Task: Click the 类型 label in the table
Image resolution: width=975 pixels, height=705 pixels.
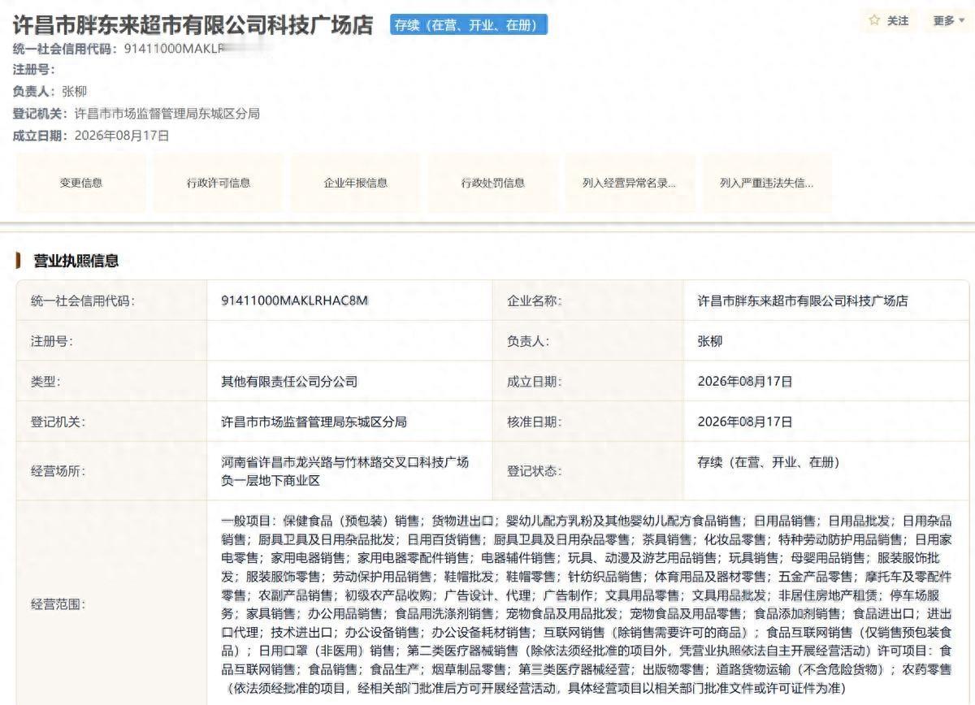Action: [x=45, y=381]
